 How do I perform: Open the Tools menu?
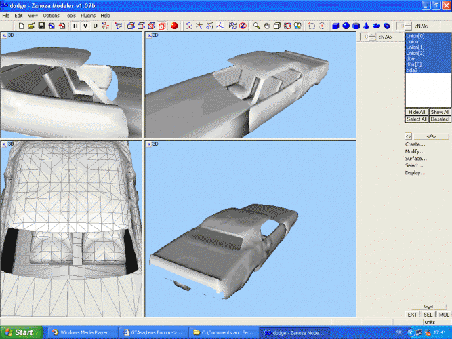coord(70,15)
